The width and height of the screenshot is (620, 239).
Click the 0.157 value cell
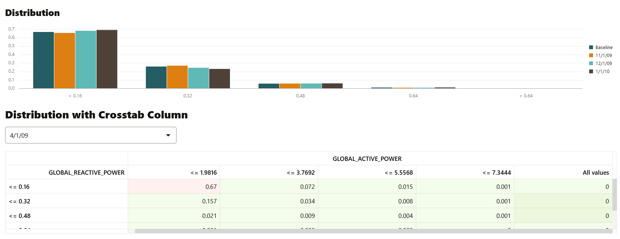tap(174, 201)
